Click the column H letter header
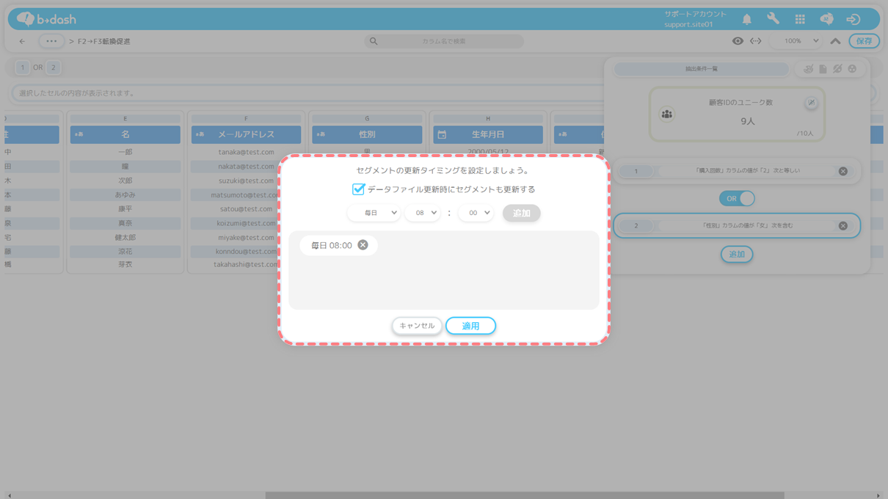 coord(488,118)
